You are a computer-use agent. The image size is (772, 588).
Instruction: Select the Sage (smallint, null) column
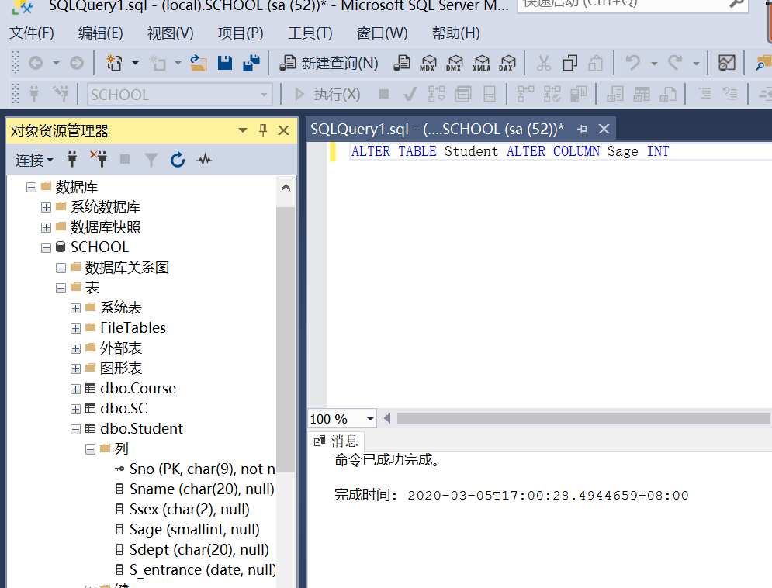194,530
